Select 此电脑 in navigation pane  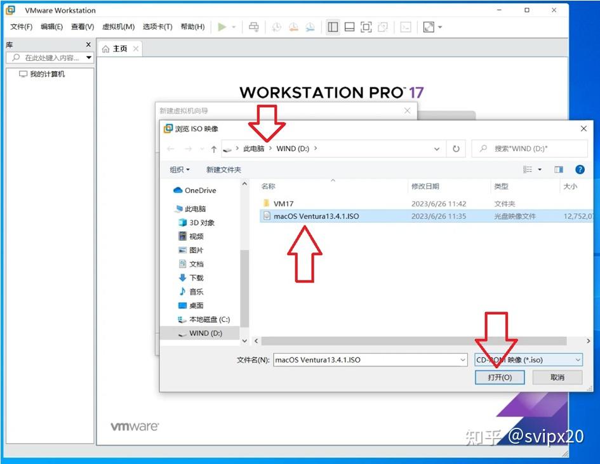190,208
